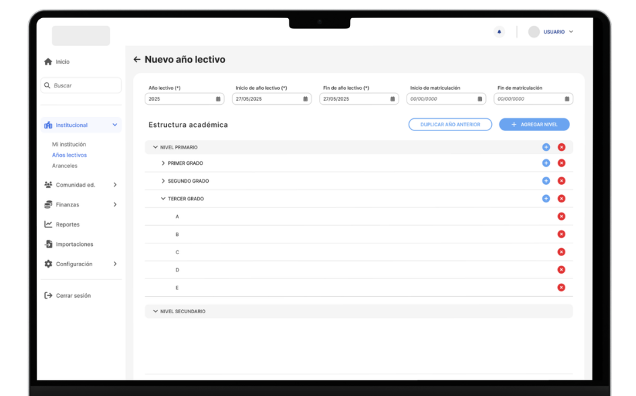Click USUARIO label in header

554,32
